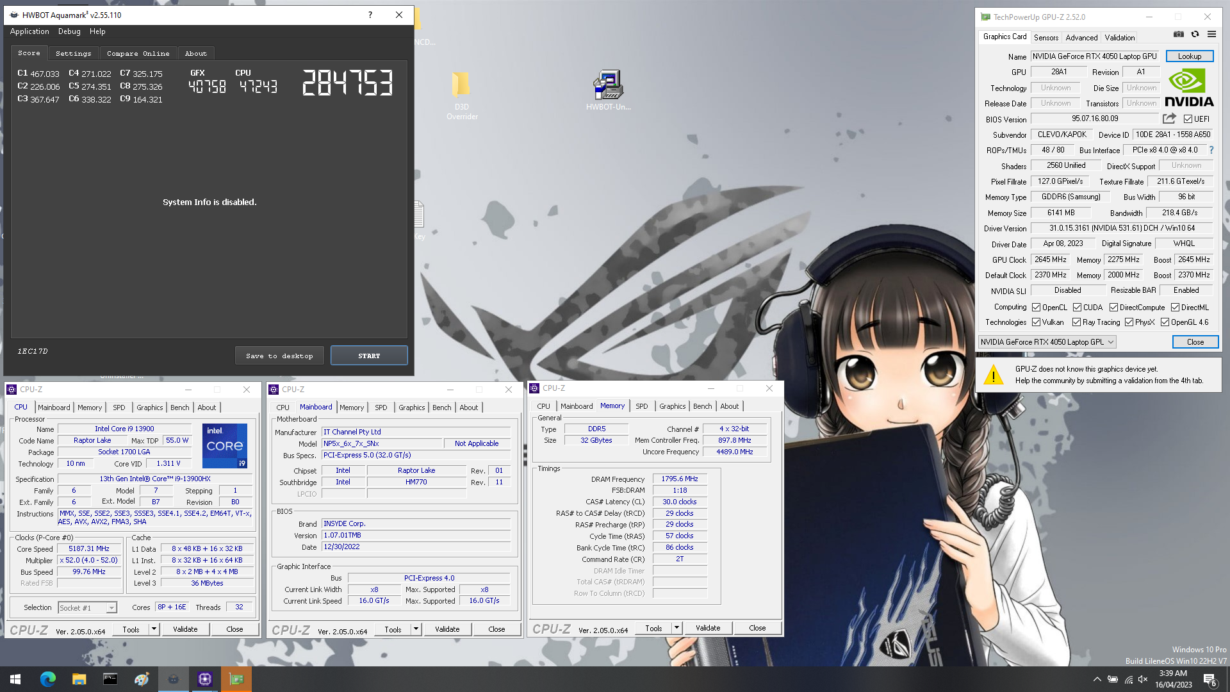Click the Lookup button in GPU-Z
The height and width of the screenshot is (692, 1230).
(1189, 56)
